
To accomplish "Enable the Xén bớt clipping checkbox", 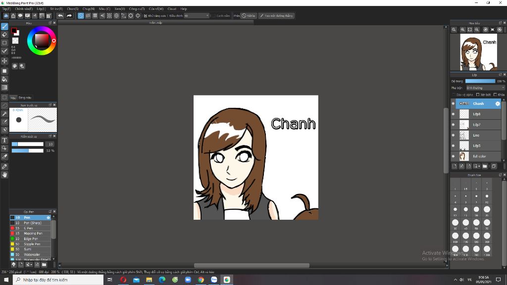I will [478, 95].
